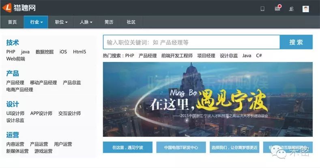320x168 pixels.
Task: Expand the 人脉 dropdown menu
Action: pyautogui.click(x=86, y=22)
